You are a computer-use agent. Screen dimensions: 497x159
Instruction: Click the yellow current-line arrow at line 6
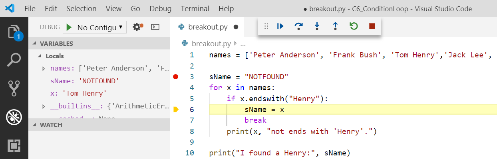[176, 109]
